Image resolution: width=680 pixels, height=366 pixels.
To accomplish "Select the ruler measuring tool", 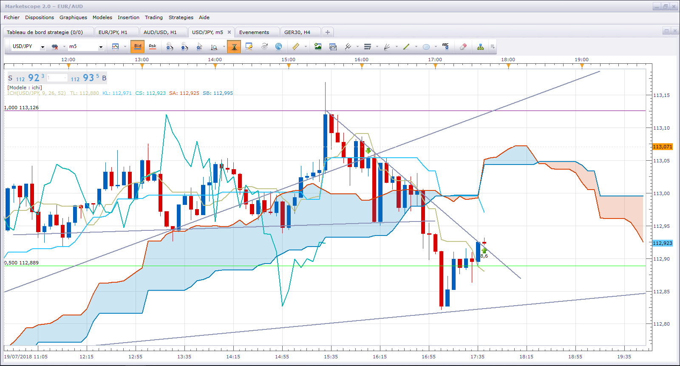I will [x=296, y=47].
